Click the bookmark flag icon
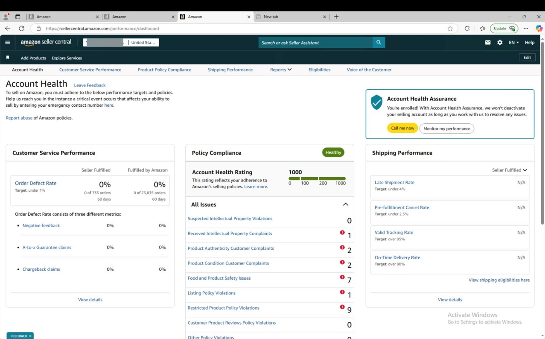Image resolution: width=545 pixels, height=339 pixels. click(8, 58)
